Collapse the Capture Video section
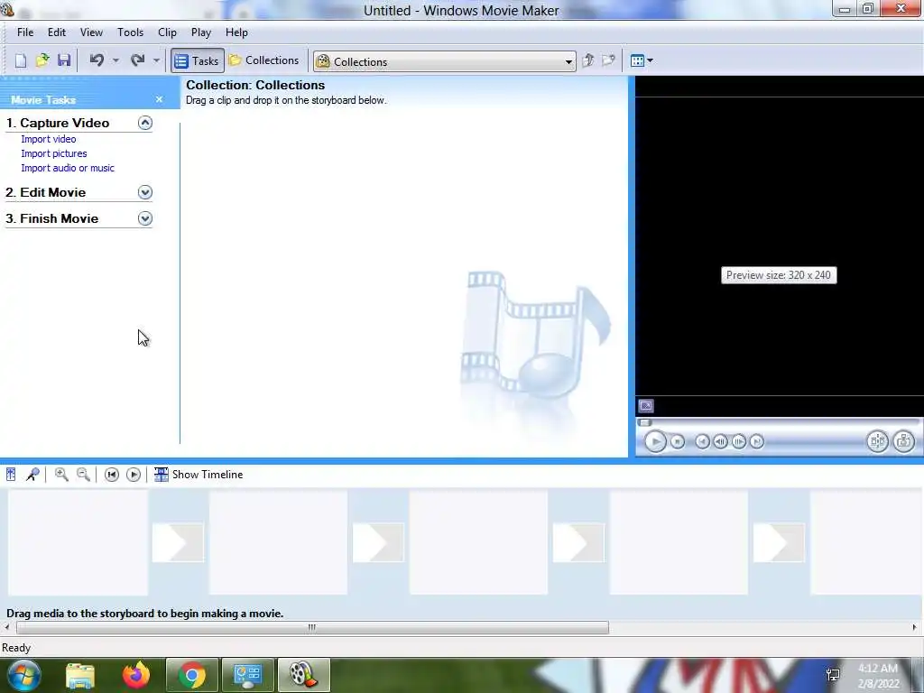Screen dimensions: 924x693 (x=145, y=123)
